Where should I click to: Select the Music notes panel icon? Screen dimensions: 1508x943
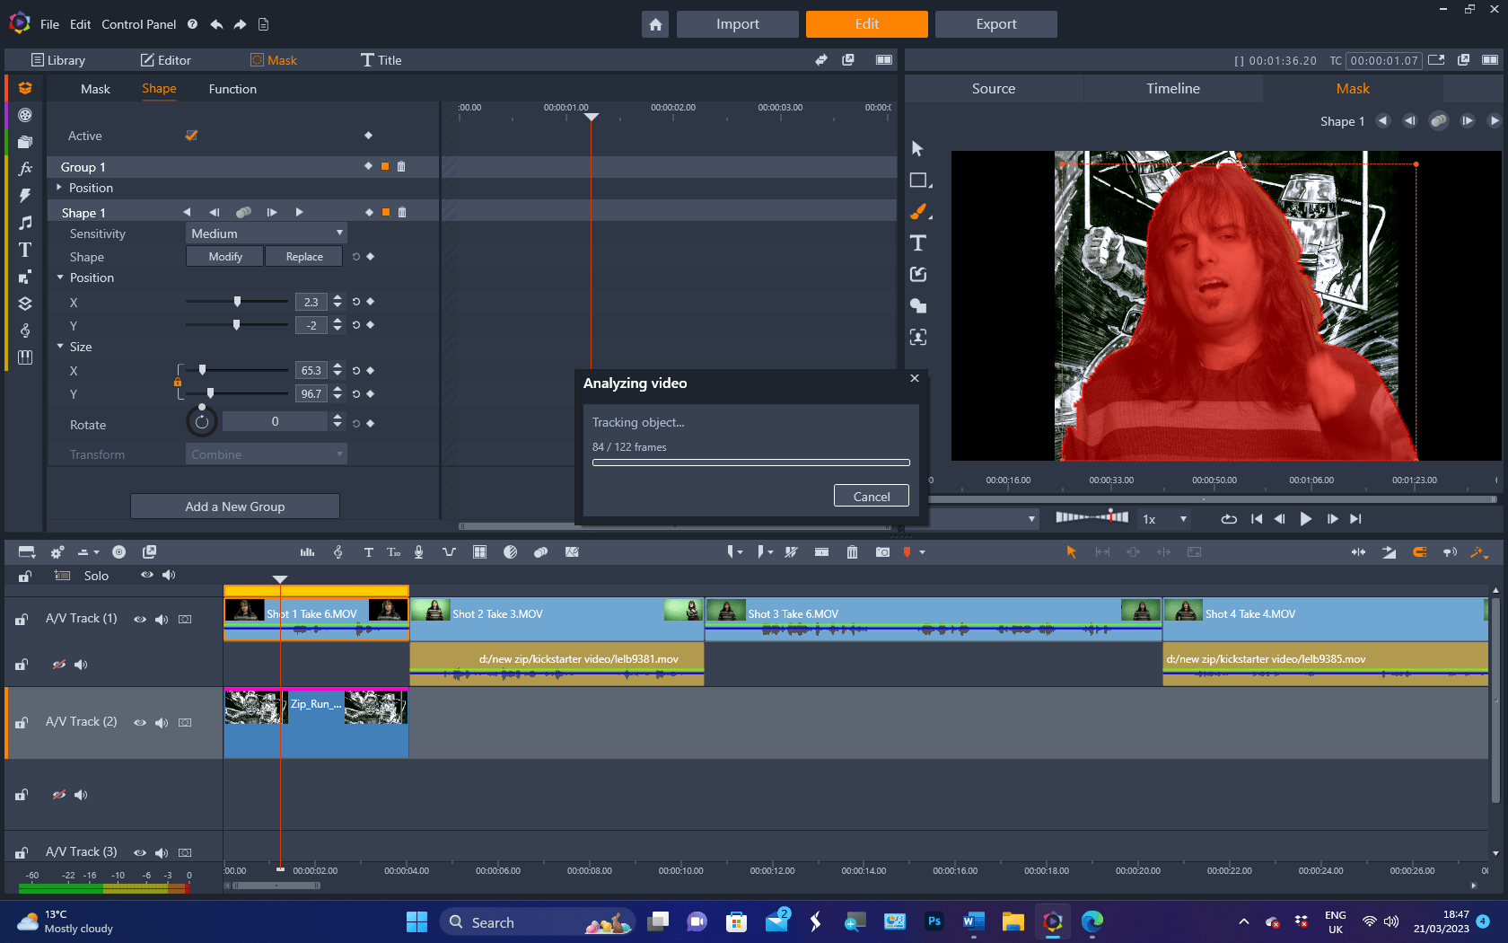pos(25,222)
